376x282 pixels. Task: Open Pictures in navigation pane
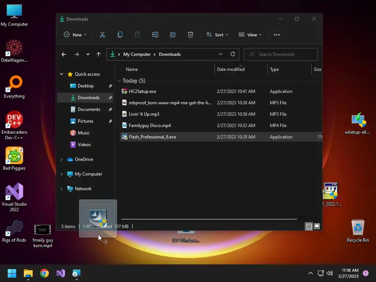(85, 121)
